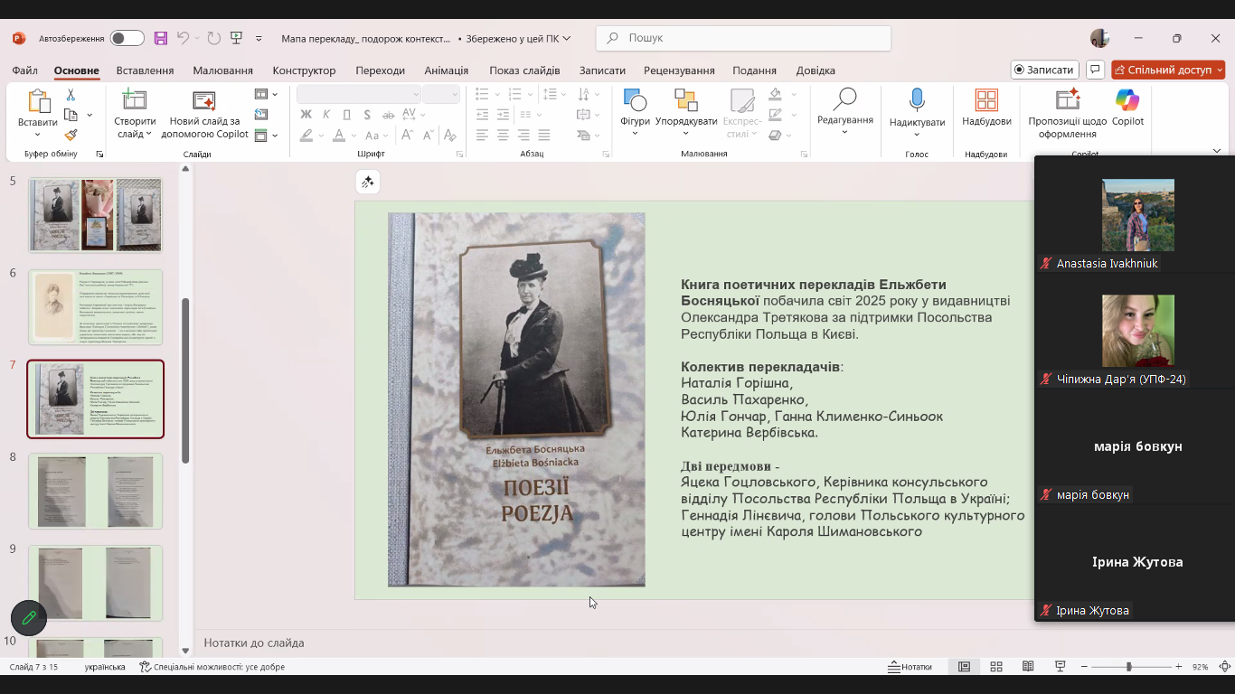
Task: Toggle Bold formatting button
Action: (306, 114)
